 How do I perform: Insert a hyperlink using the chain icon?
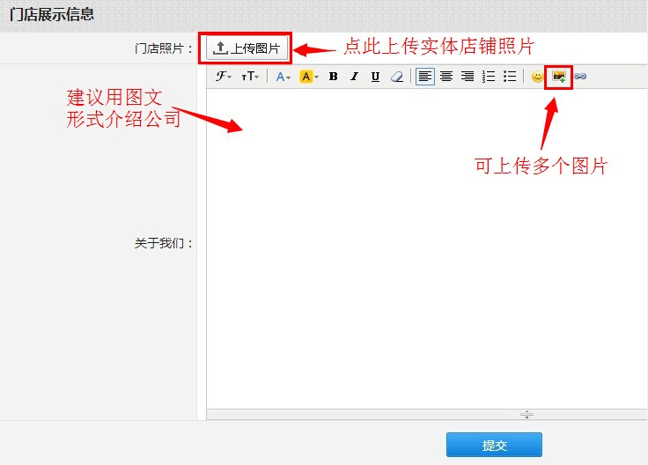pos(580,77)
